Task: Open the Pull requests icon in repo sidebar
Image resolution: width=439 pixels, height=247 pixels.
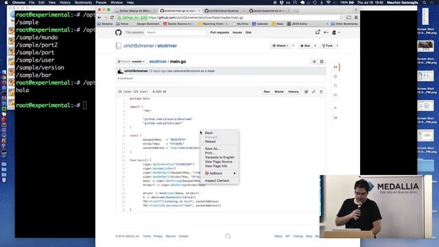Action: (x=335, y=86)
